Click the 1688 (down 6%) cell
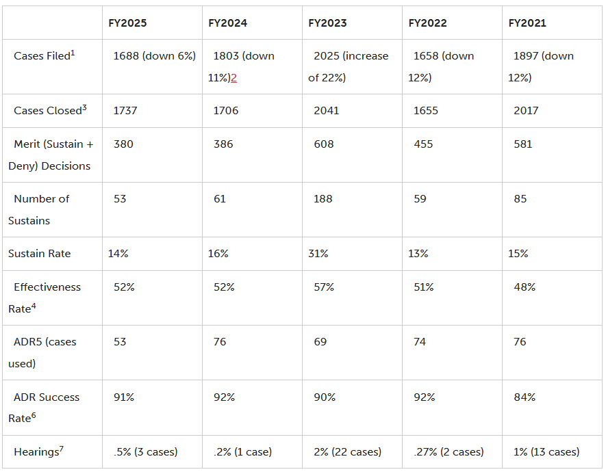606x474 pixels. point(154,56)
